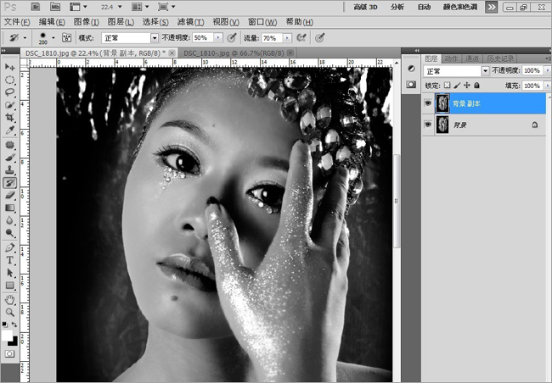Select the Path Selection tool
This screenshot has width=552, height=383.
[10, 273]
